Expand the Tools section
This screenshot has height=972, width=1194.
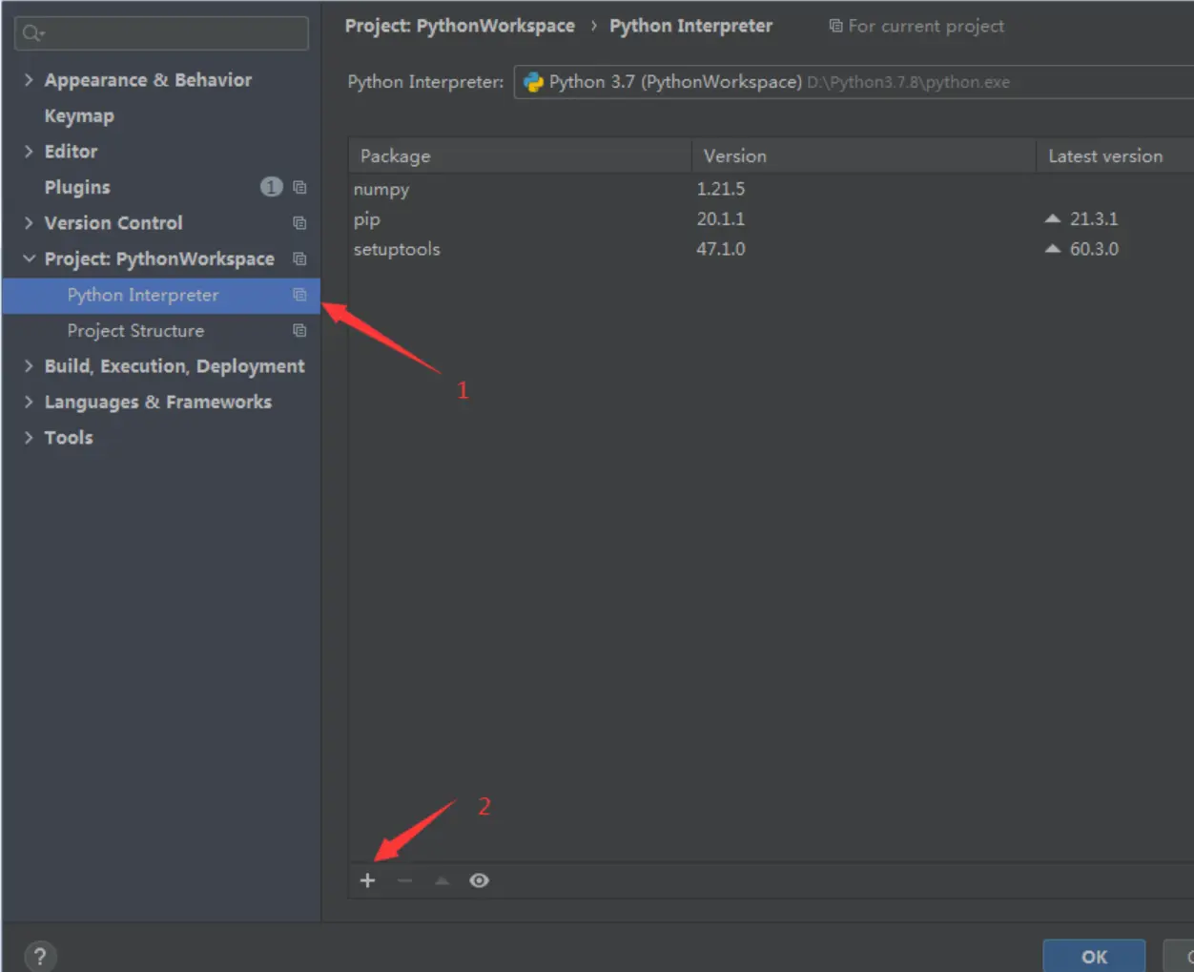[29, 438]
